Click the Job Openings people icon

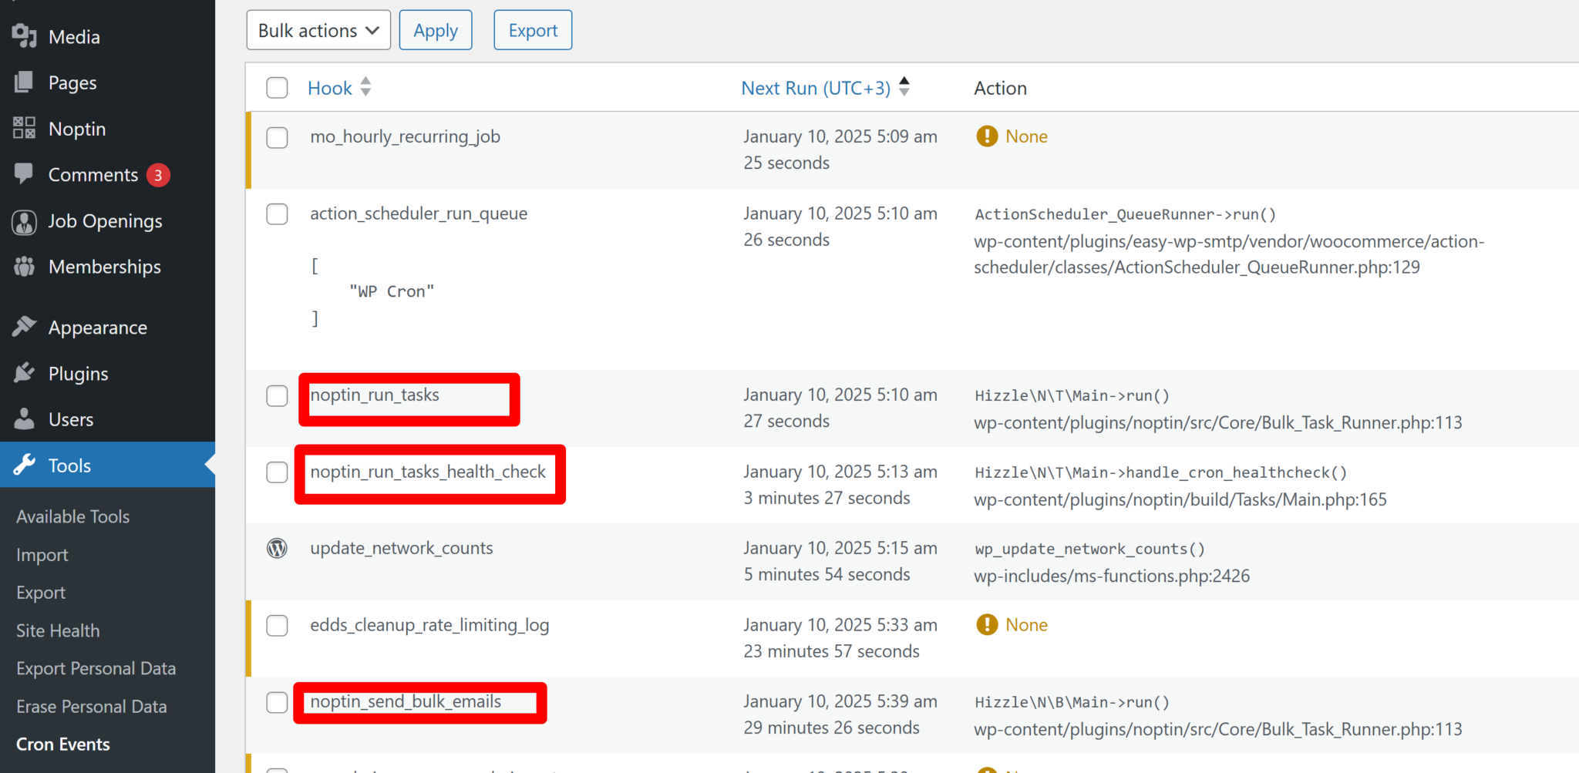click(25, 221)
